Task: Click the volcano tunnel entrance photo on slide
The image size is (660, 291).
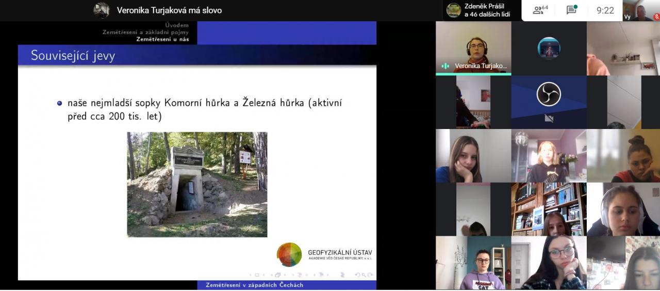Action: click(x=197, y=184)
